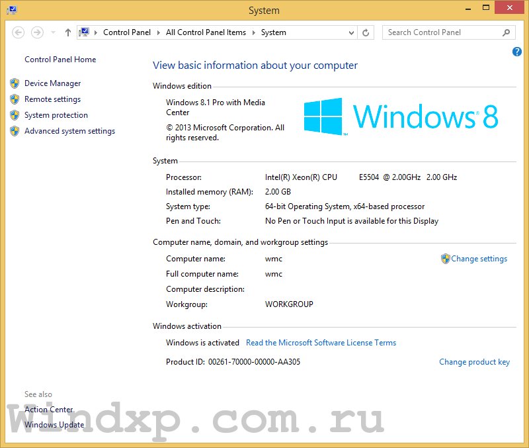Click the WORKGROUP value
This screenshot has height=448, width=529.
point(289,304)
